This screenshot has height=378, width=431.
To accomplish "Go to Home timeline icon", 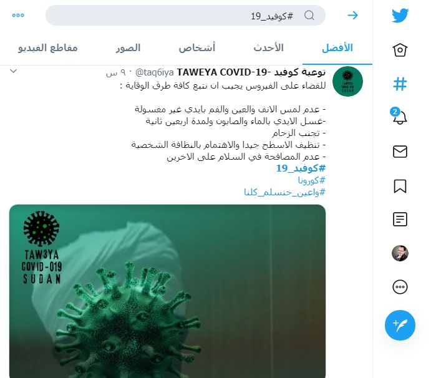I will (x=400, y=50).
